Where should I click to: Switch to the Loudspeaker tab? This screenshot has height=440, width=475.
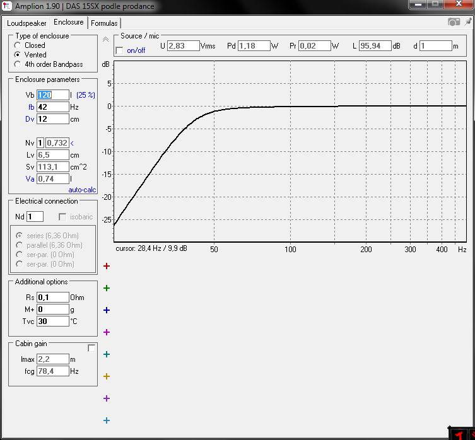[x=26, y=23]
